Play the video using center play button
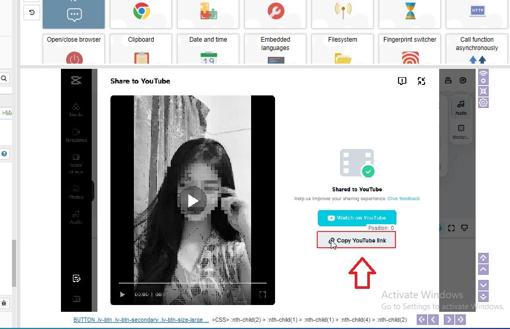This screenshot has width=510, height=329. tap(193, 200)
